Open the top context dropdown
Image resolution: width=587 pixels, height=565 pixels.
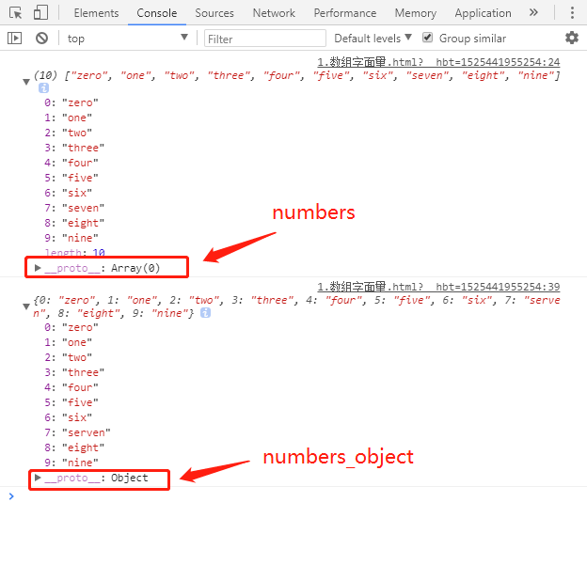click(x=127, y=39)
